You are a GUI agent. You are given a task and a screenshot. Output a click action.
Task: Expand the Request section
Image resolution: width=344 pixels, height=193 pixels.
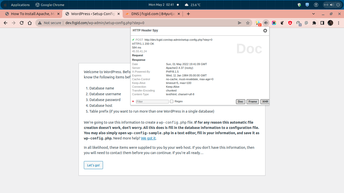coord(137,55)
